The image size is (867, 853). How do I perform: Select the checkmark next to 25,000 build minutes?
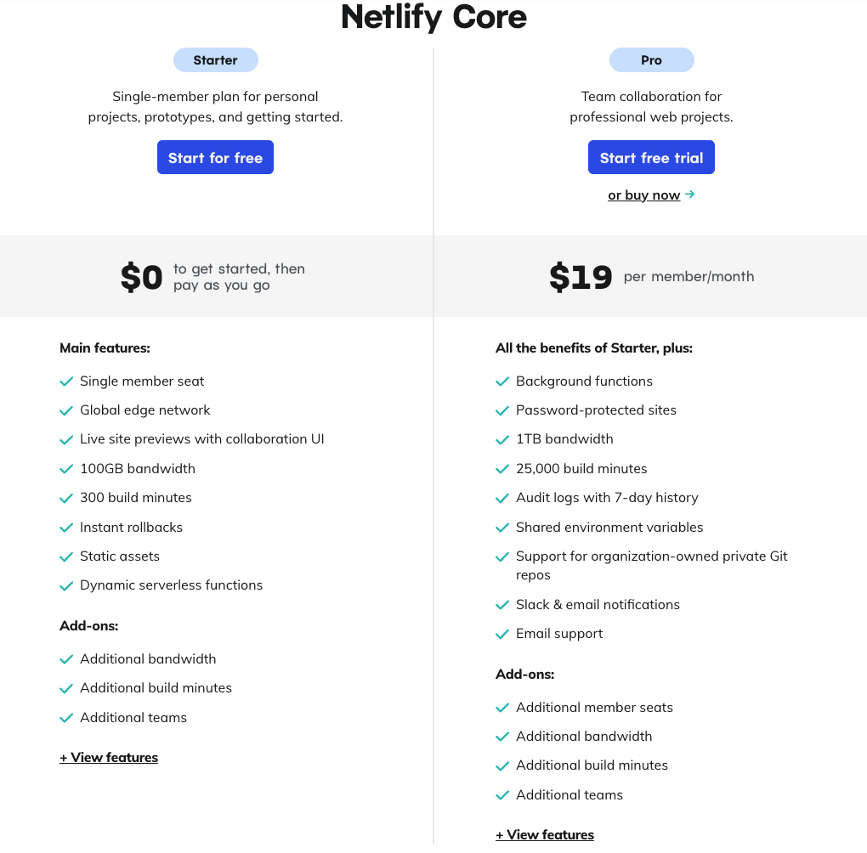(x=502, y=469)
